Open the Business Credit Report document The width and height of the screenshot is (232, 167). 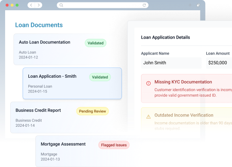69,117
